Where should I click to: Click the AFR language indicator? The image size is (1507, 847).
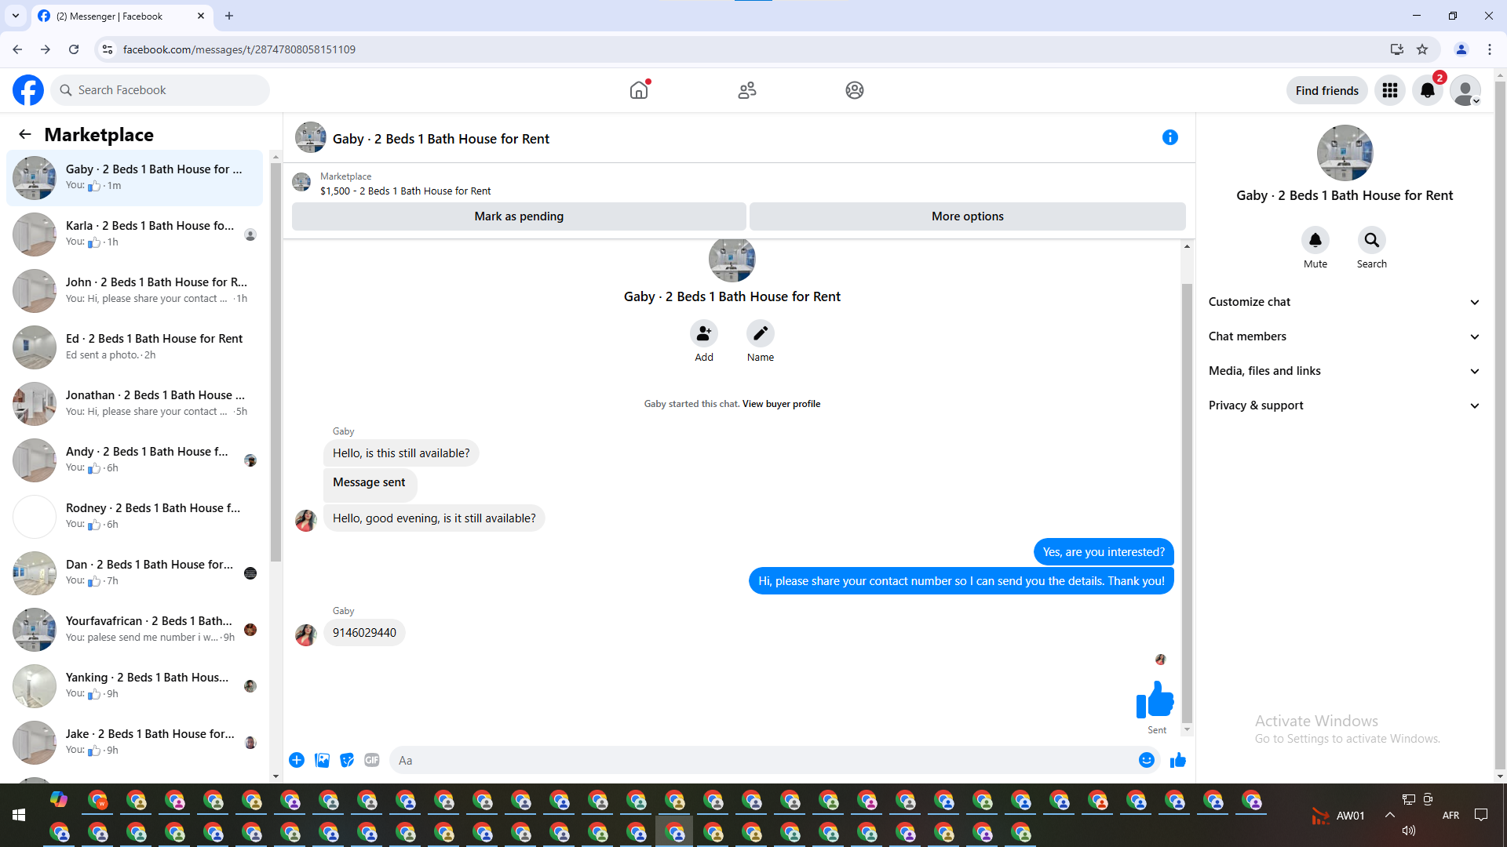coord(1450,816)
